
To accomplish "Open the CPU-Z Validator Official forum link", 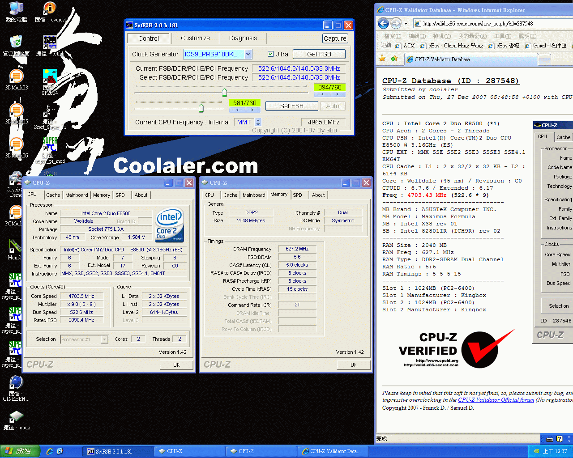I will pyautogui.click(x=496, y=400).
